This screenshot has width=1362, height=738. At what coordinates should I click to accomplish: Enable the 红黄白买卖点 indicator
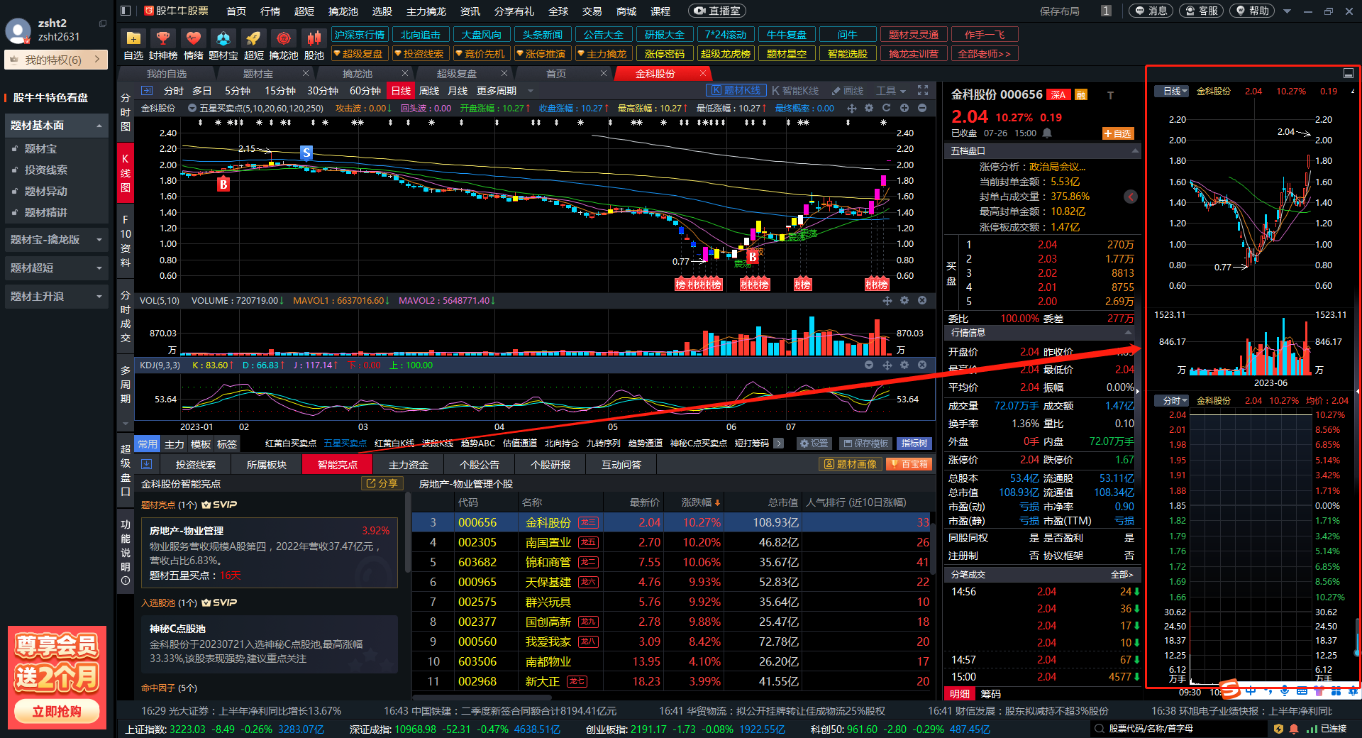tap(291, 443)
